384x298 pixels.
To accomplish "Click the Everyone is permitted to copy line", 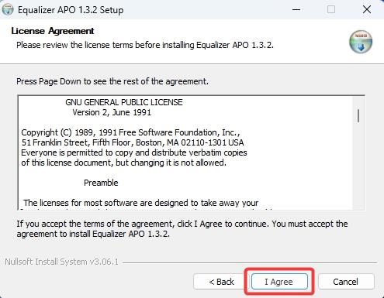I will [x=134, y=152].
